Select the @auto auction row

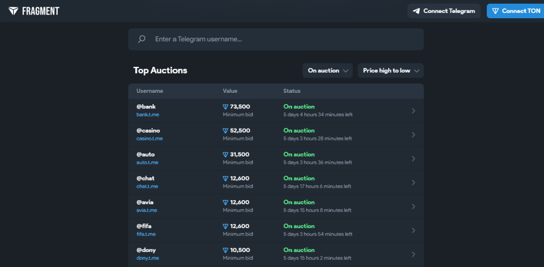point(276,159)
